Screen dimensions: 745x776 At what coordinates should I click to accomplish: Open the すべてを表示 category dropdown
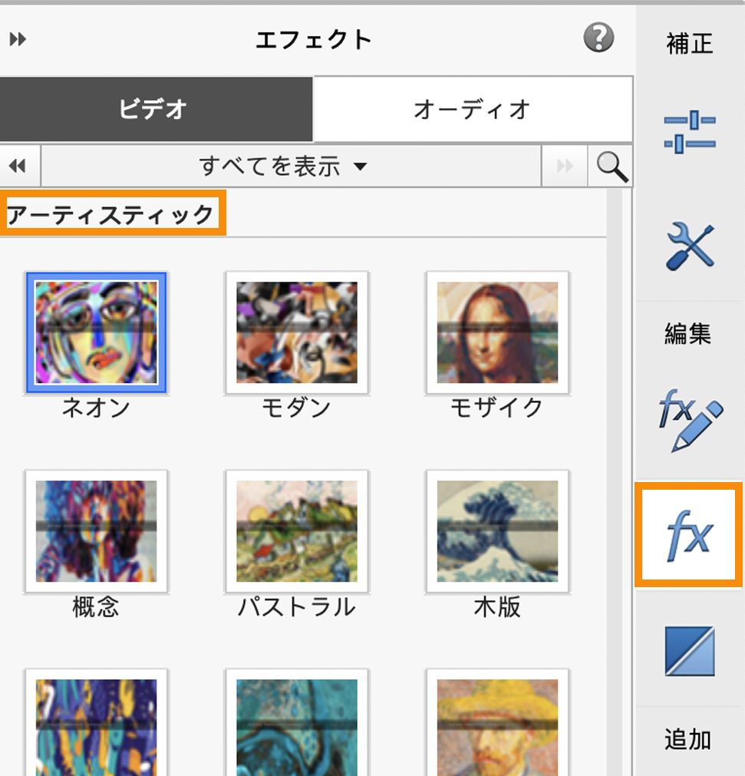coord(291,166)
